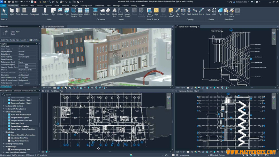Toggle the Exclude Options checkbox
279x157 pixels.
(211, 155)
